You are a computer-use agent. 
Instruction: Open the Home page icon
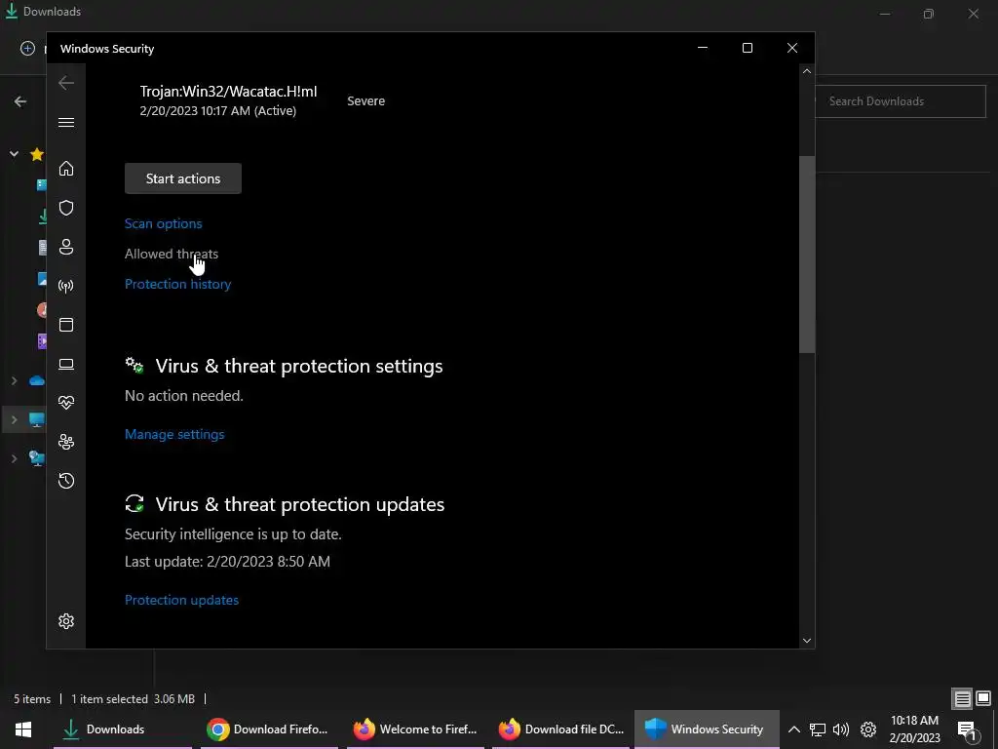tap(66, 168)
